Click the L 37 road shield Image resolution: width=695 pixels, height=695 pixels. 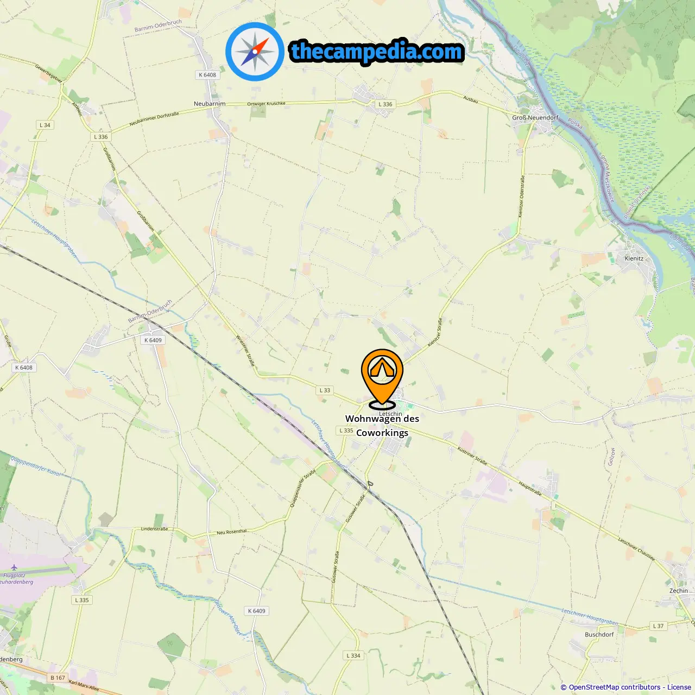pyautogui.click(x=658, y=626)
